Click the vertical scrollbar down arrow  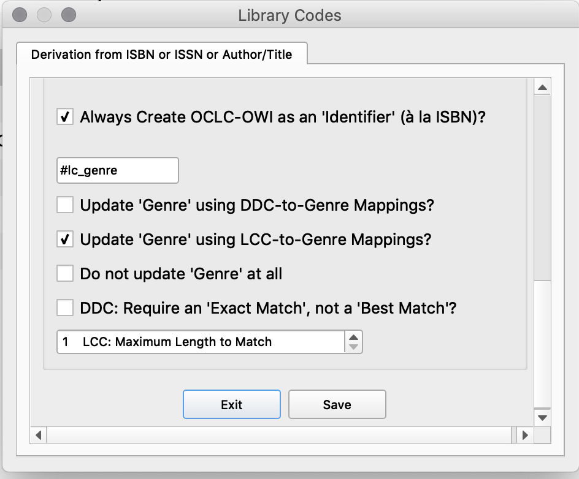point(542,418)
